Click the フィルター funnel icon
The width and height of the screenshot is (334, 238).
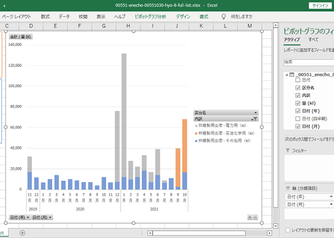click(x=288, y=150)
